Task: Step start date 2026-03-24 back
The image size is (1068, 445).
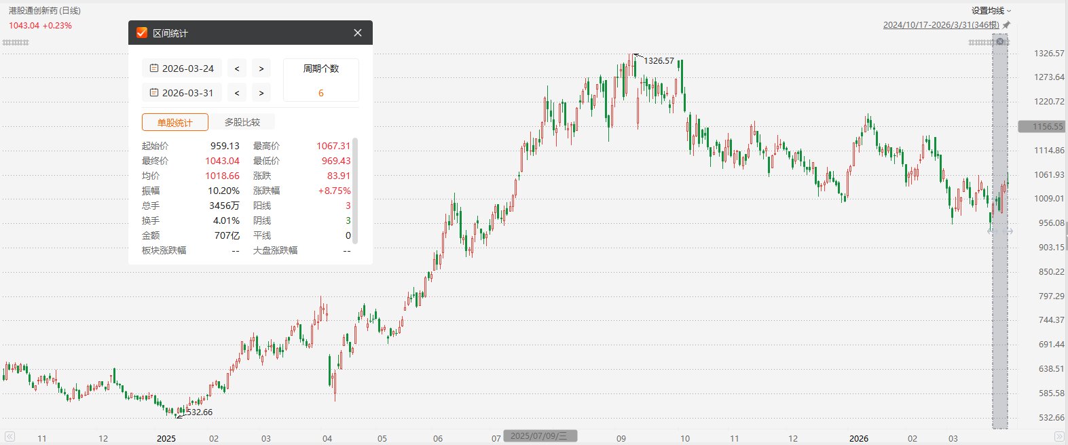Action: pyautogui.click(x=236, y=69)
